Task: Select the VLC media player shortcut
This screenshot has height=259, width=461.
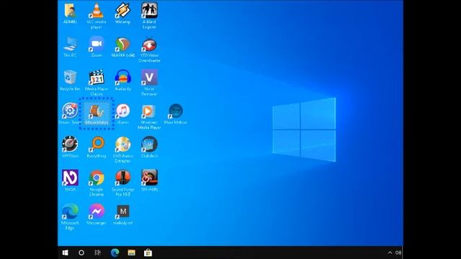Action: coord(97,11)
